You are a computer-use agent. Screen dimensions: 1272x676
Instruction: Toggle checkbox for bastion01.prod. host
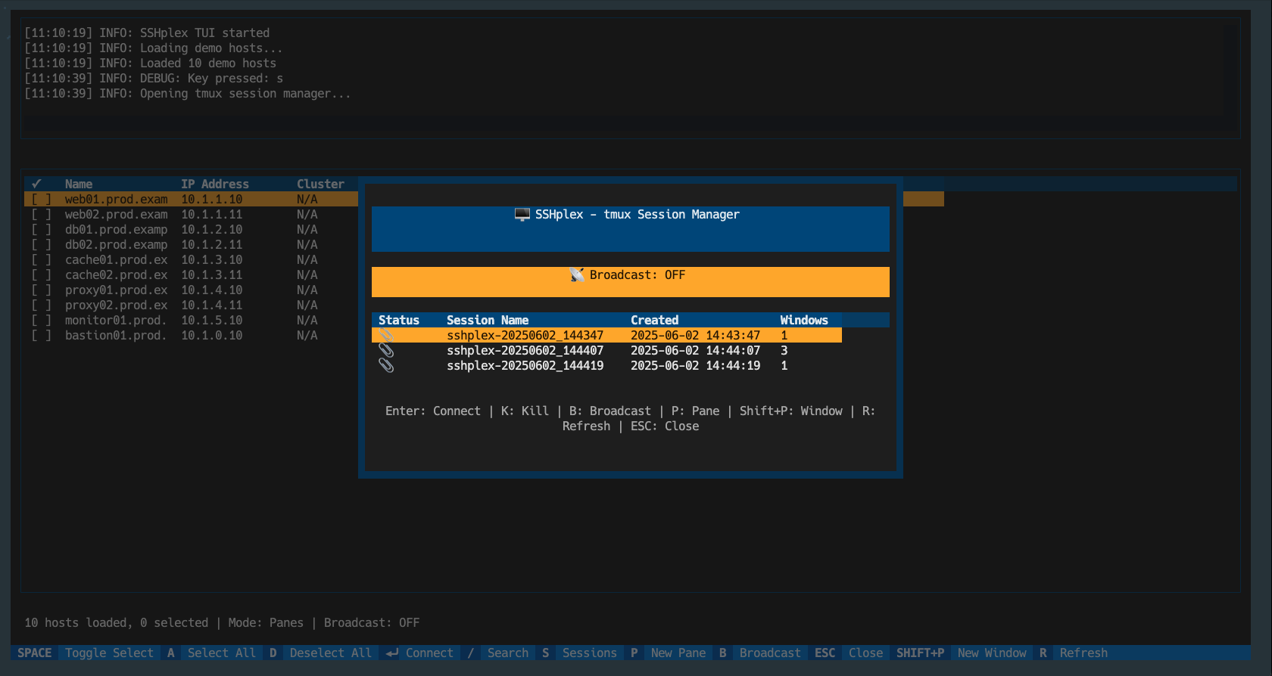click(x=41, y=336)
